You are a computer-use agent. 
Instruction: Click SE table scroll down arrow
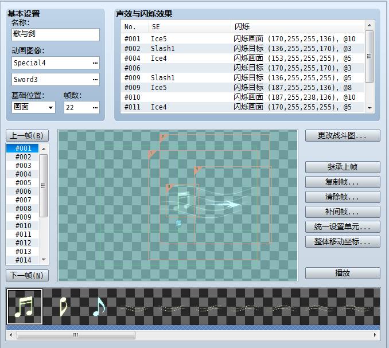click(x=369, y=108)
